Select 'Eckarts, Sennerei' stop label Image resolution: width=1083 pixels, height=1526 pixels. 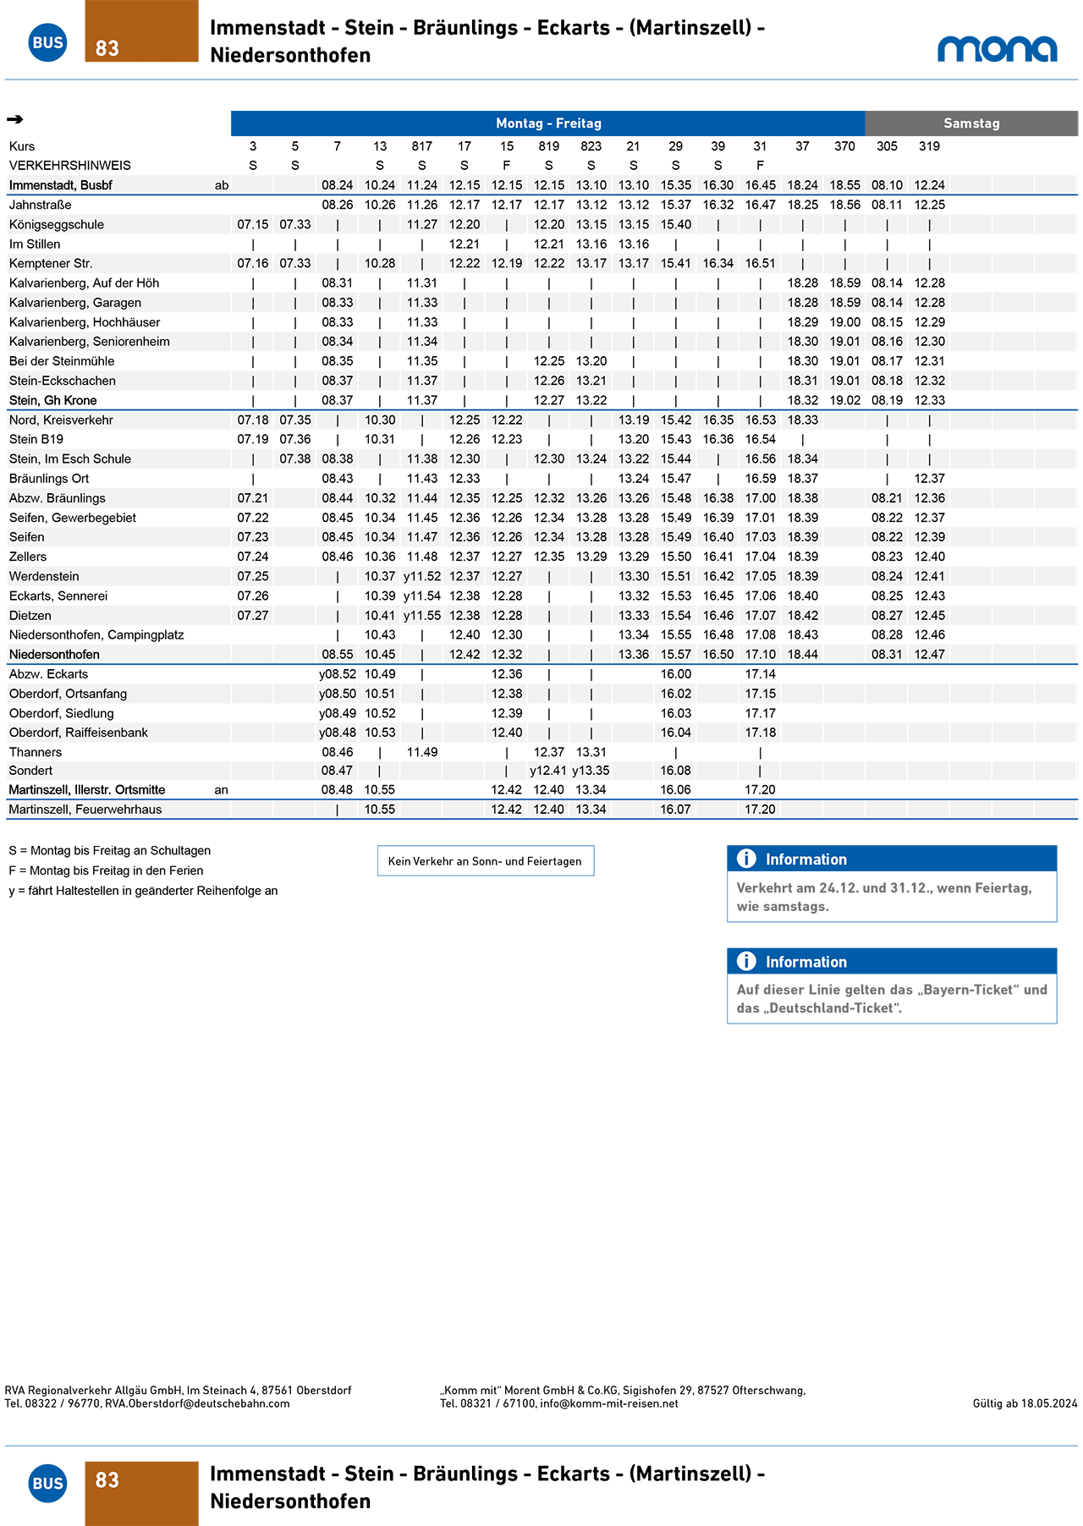[58, 596]
